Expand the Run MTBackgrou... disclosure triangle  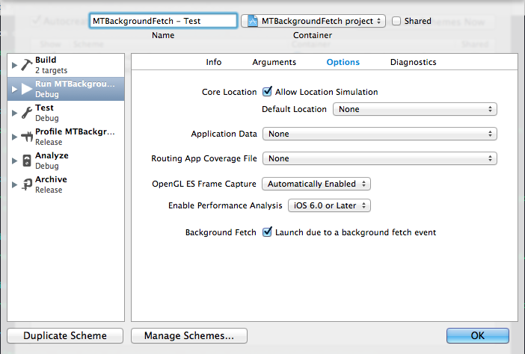coord(14,89)
